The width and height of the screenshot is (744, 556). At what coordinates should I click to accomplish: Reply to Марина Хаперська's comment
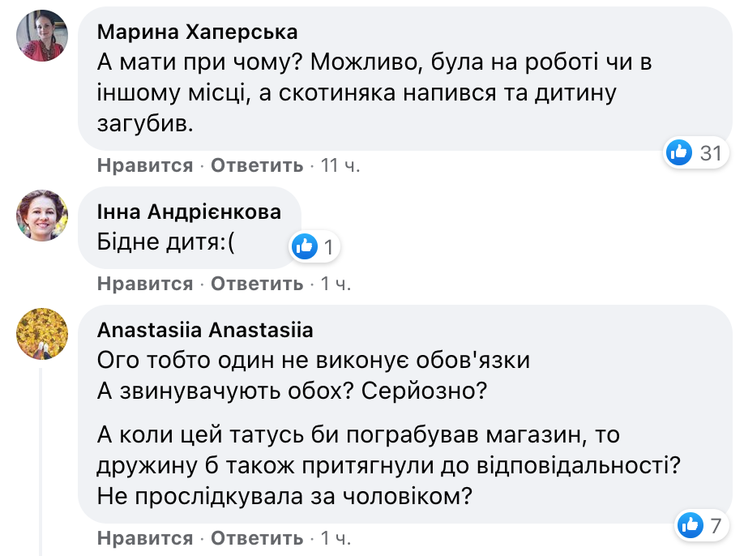[x=257, y=166]
